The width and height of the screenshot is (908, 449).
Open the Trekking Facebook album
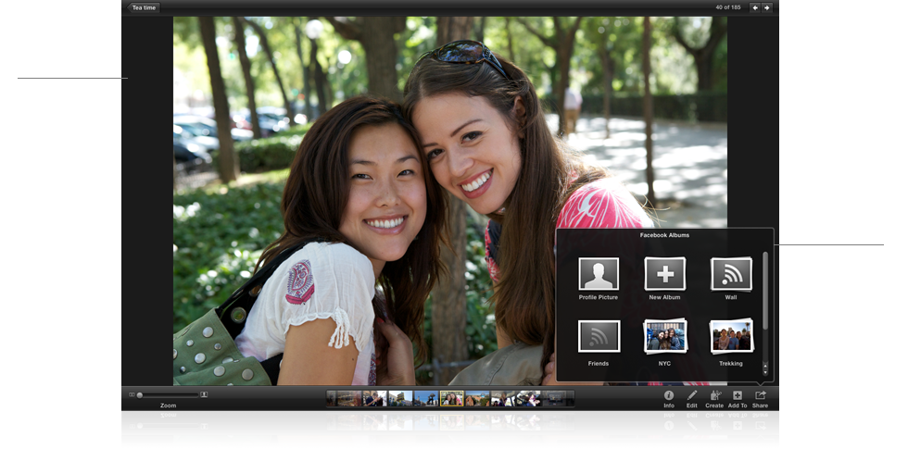click(731, 337)
